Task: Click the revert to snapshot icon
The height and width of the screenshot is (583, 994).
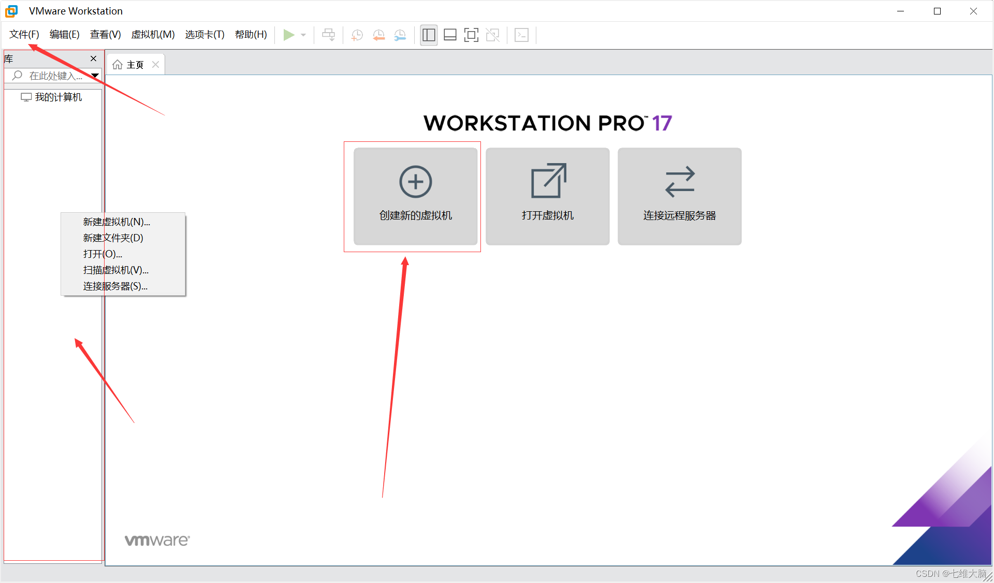Action: coord(378,35)
